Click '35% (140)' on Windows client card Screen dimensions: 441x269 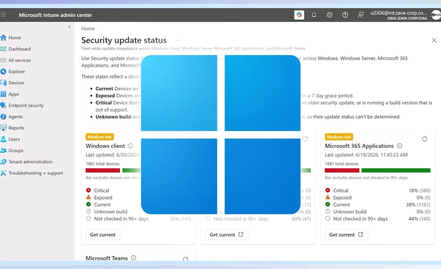click(180, 219)
